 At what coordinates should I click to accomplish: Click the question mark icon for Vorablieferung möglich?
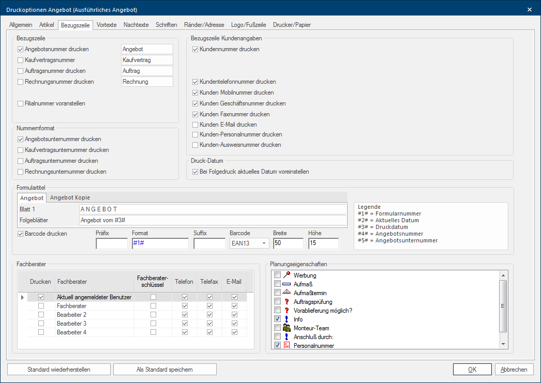(287, 310)
